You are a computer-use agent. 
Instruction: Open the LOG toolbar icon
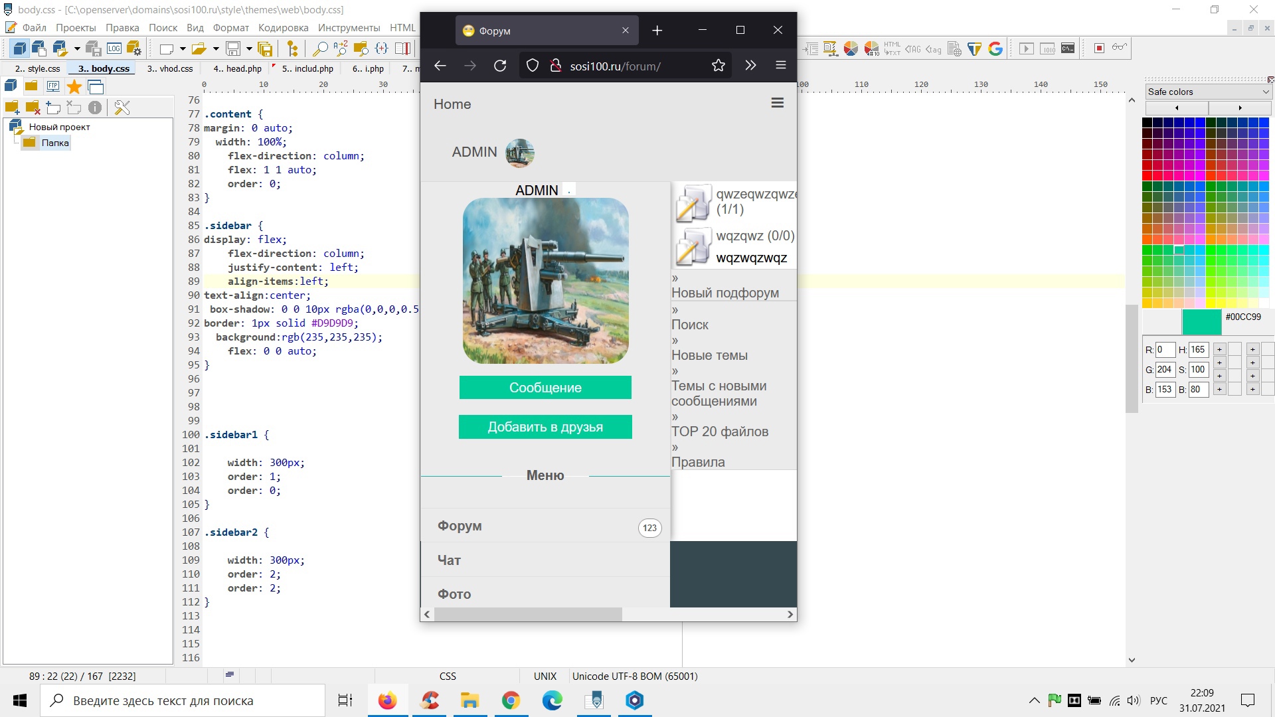(114, 48)
